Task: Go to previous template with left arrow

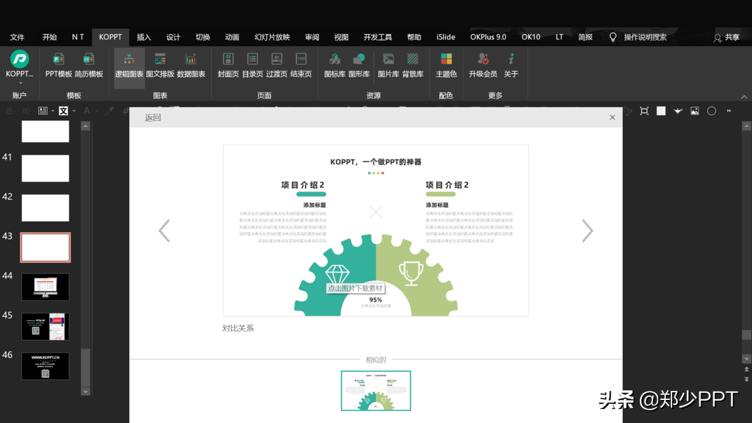Action: pos(164,231)
